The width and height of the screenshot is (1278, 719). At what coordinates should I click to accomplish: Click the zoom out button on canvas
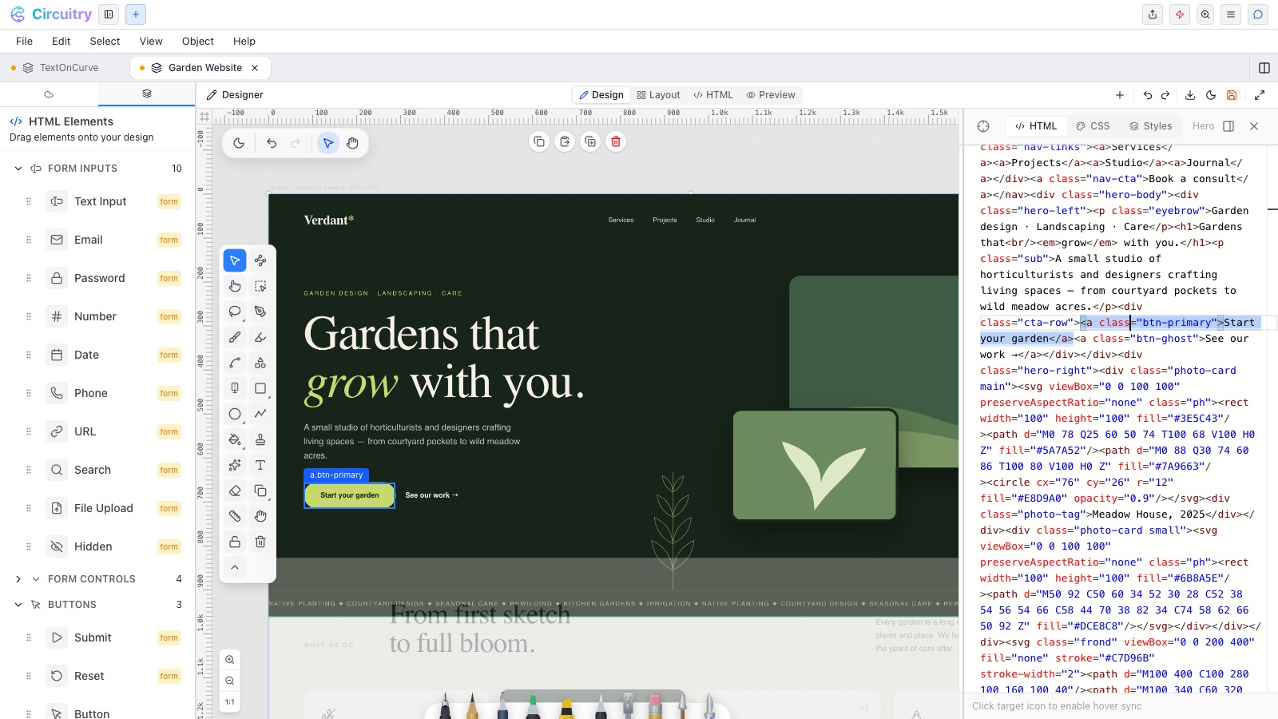click(x=230, y=681)
